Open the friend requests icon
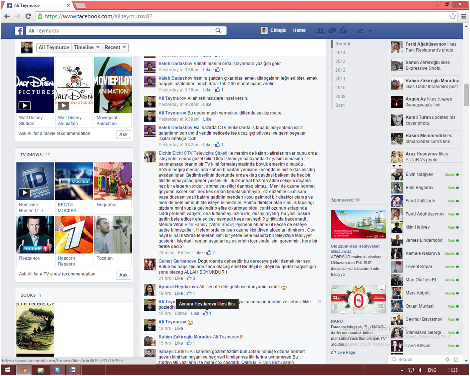470x376 pixels. pyautogui.click(x=321, y=31)
